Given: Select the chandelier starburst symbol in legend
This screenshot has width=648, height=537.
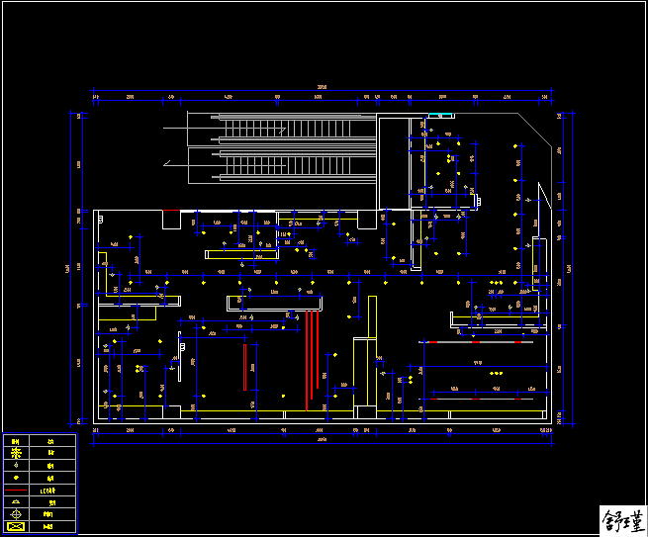Looking at the screenshot, I should (x=16, y=453).
